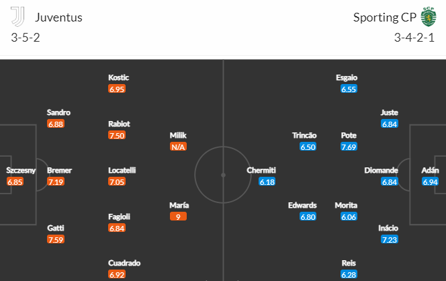Click Esgaio's 6.55 rating badge

349,89
